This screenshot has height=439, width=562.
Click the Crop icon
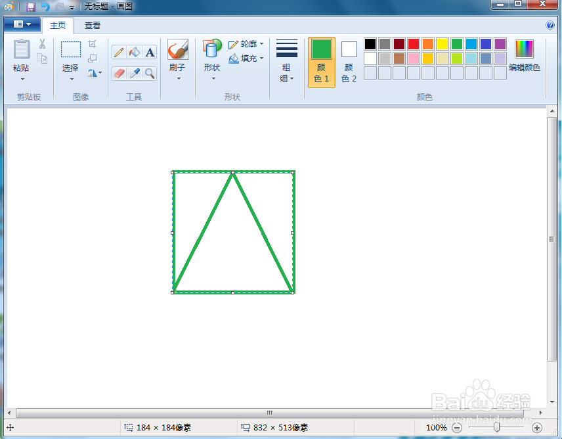click(93, 44)
